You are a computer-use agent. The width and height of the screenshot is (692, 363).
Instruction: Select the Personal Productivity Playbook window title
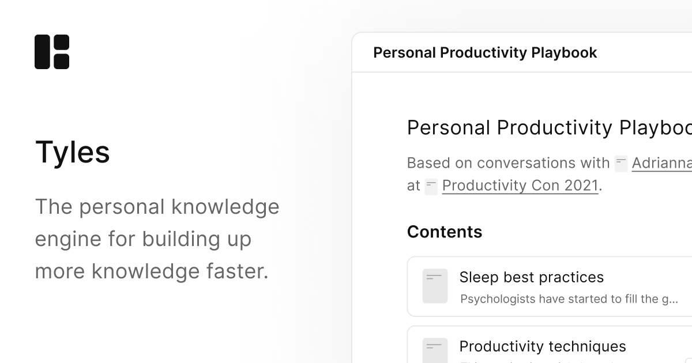coord(485,53)
